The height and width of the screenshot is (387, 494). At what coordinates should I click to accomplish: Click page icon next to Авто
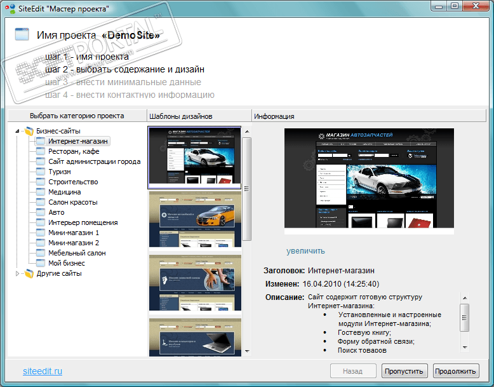coord(41,212)
